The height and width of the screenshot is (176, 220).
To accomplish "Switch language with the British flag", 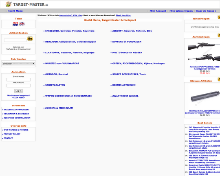I will (22, 24).
